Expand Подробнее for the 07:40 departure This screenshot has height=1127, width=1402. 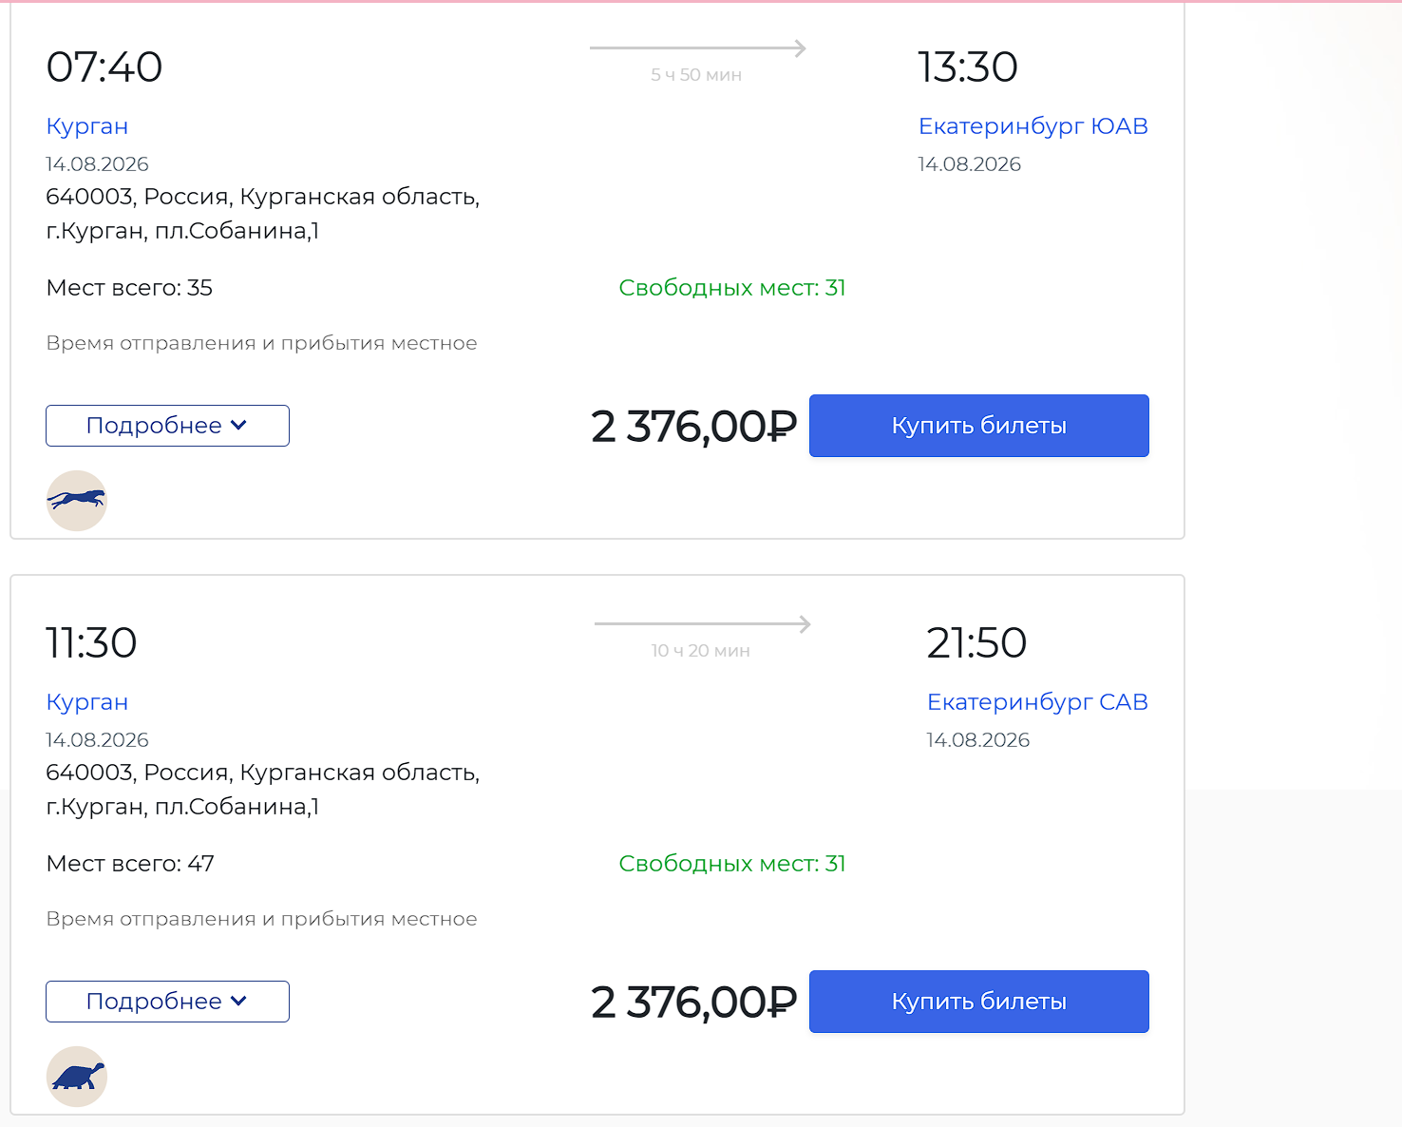coord(167,426)
